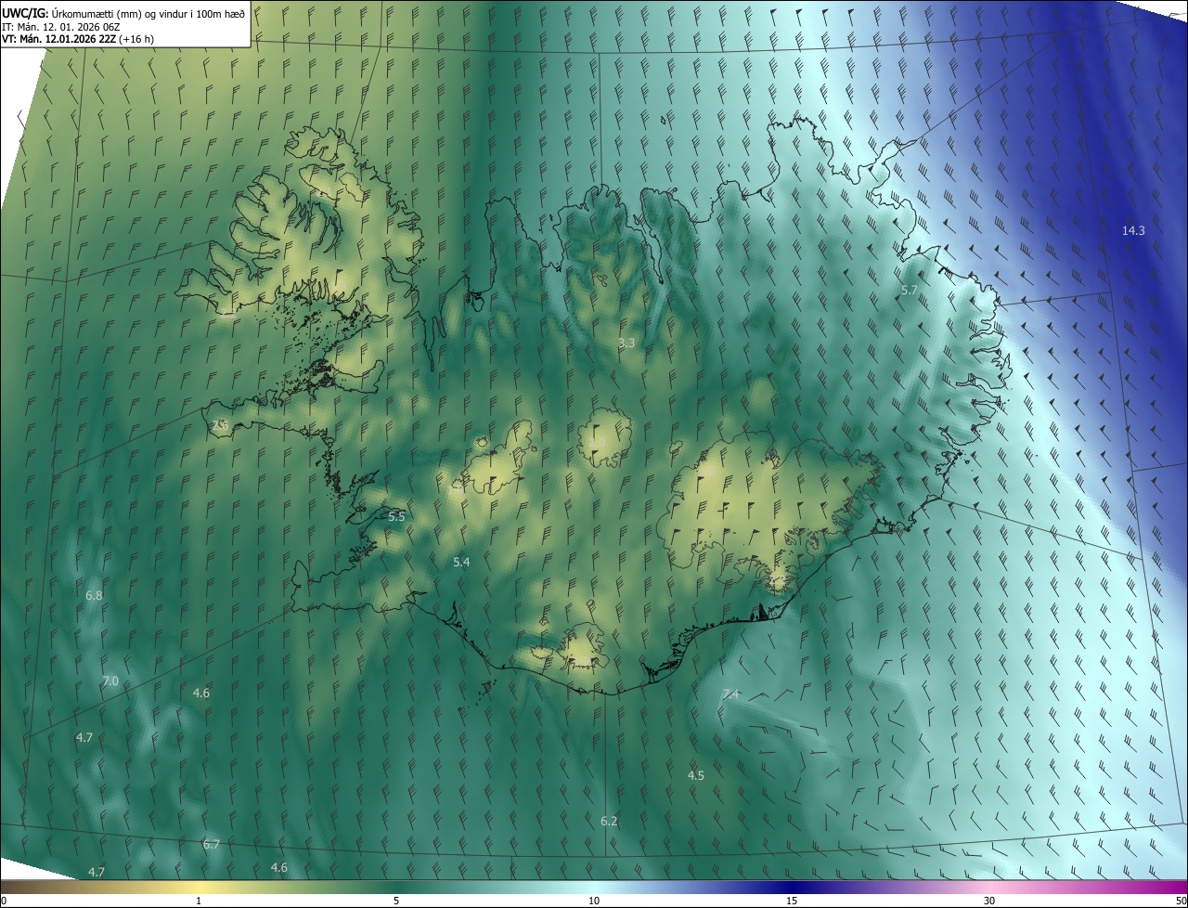Click the 6.7 value label

pyautogui.click(x=211, y=844)
